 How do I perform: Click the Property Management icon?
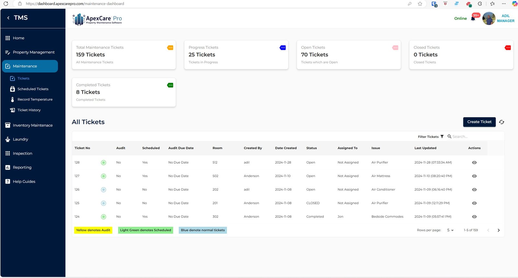(8, 52)
